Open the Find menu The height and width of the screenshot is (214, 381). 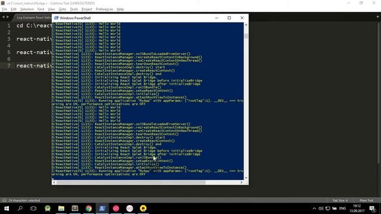click(40, 10)
